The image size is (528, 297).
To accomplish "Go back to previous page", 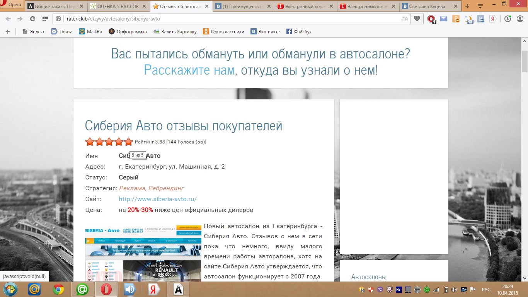I will pos(8,19).
